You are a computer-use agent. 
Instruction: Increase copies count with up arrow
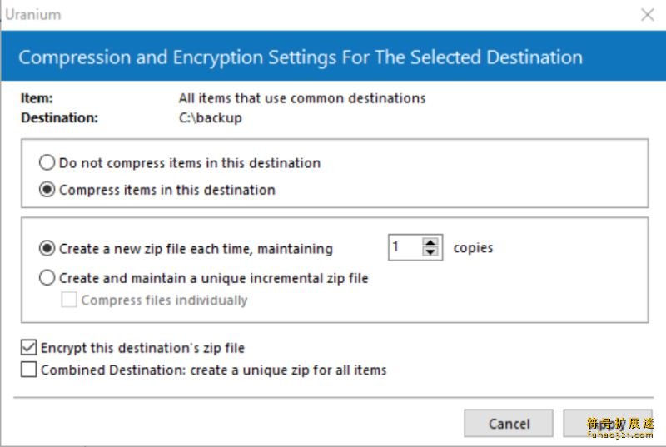pyautogui.click(x=430, y=242)
